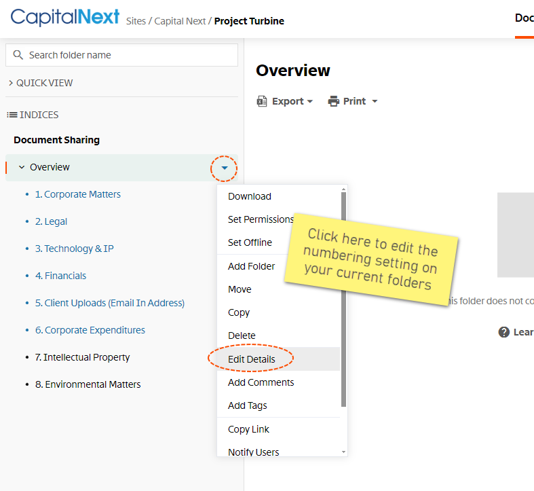
Task: Click the printer icon
Action: 333,101
